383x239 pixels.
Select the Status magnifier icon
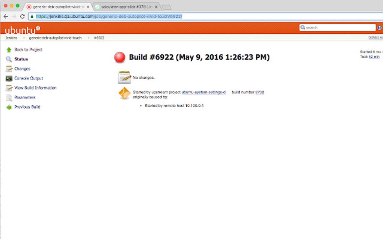(8, 59)
